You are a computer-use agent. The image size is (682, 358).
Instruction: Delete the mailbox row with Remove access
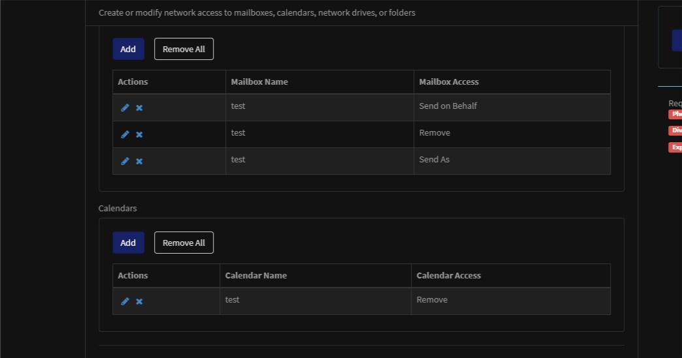139,134
